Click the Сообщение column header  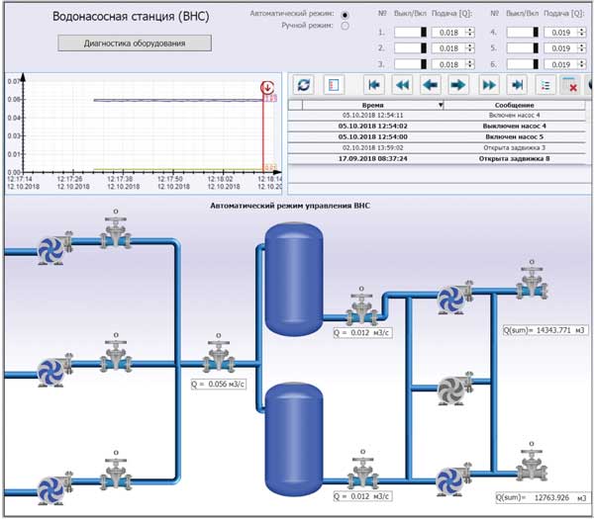(514, 105)
